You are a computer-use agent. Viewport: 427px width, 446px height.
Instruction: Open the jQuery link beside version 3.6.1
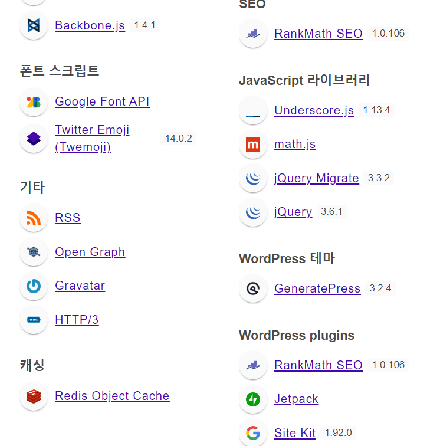click(293, 212)
